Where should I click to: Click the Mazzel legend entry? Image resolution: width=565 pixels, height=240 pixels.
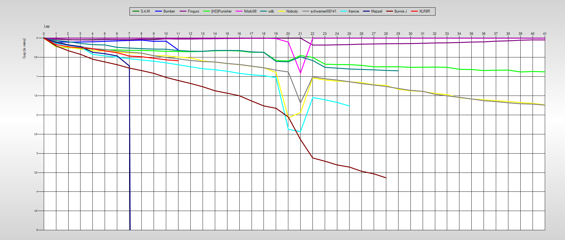tap(376, 11)
